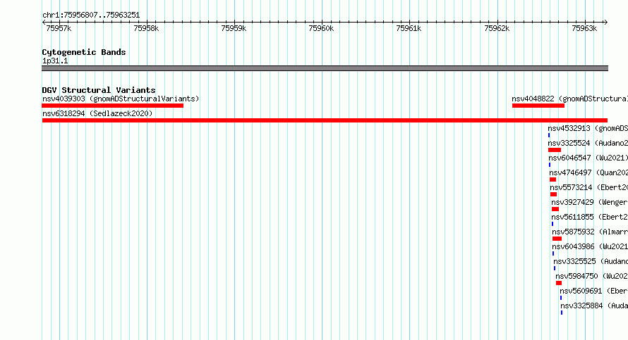Screen dimensions: 628x340
Task: Open the nsv5984750 variant label
Action: (x=591, y=276)
